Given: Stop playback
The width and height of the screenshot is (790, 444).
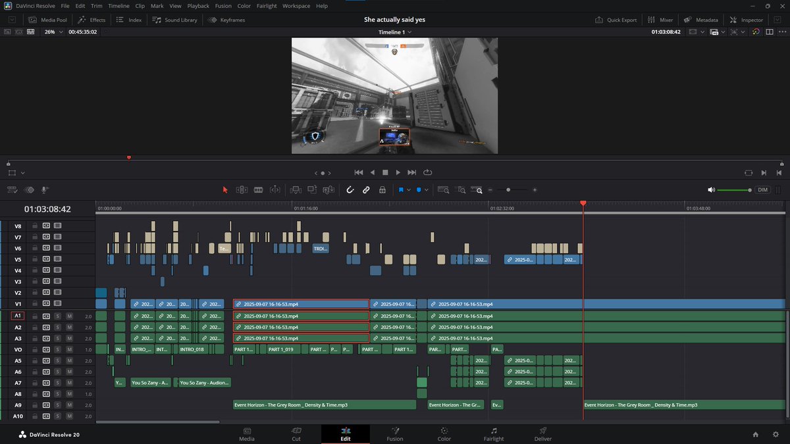Looking at the screenshot, I should [386, 172].
